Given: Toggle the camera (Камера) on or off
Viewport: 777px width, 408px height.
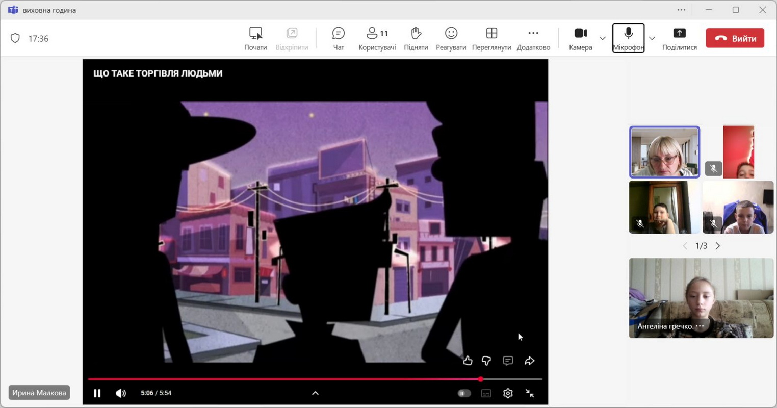Looking at the screenshot, I should pos(580,38).
